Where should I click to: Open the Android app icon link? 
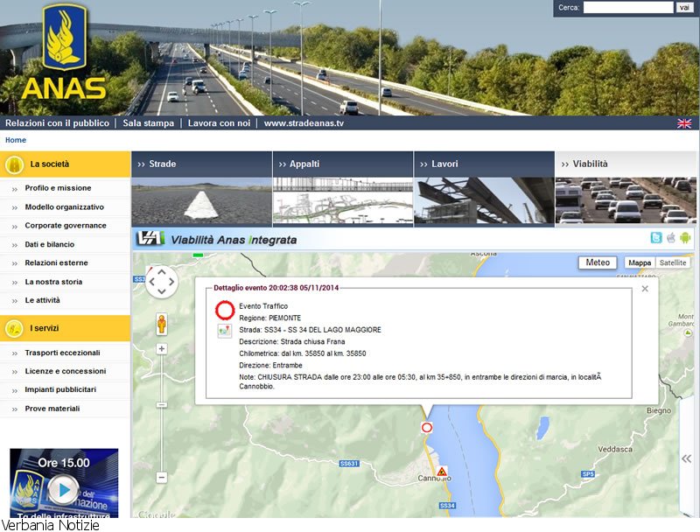685,238
